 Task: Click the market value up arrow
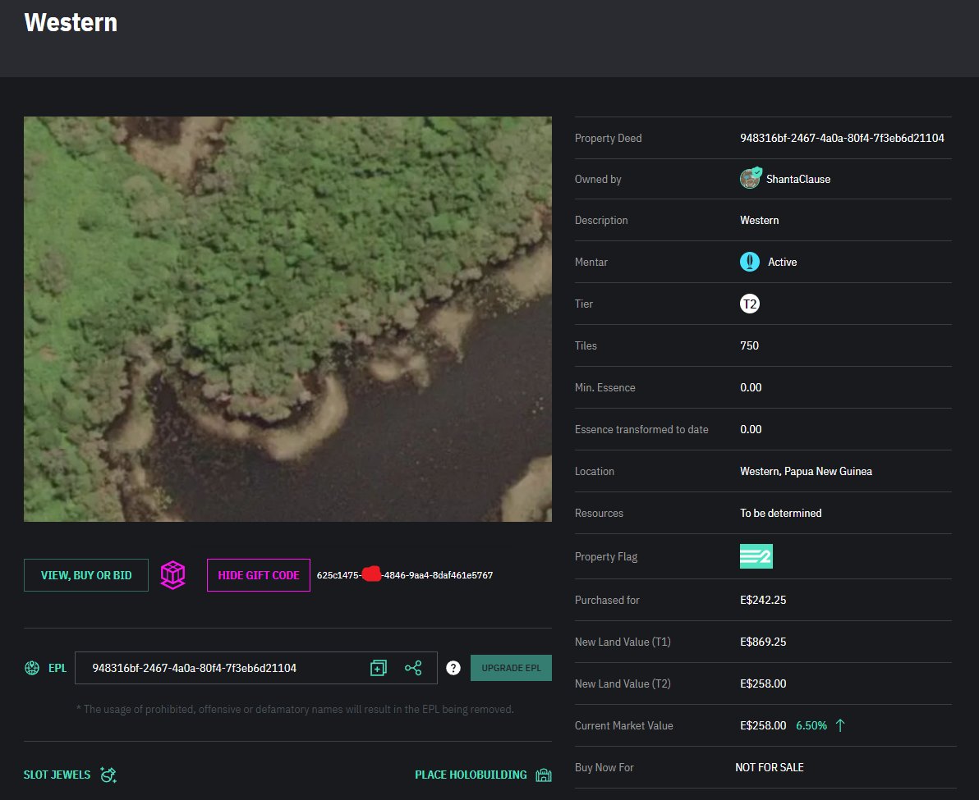point(840,725)
